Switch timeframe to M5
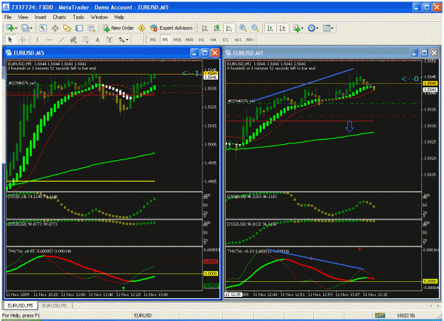This screenshot has height=321, width=444. point(165,40)
